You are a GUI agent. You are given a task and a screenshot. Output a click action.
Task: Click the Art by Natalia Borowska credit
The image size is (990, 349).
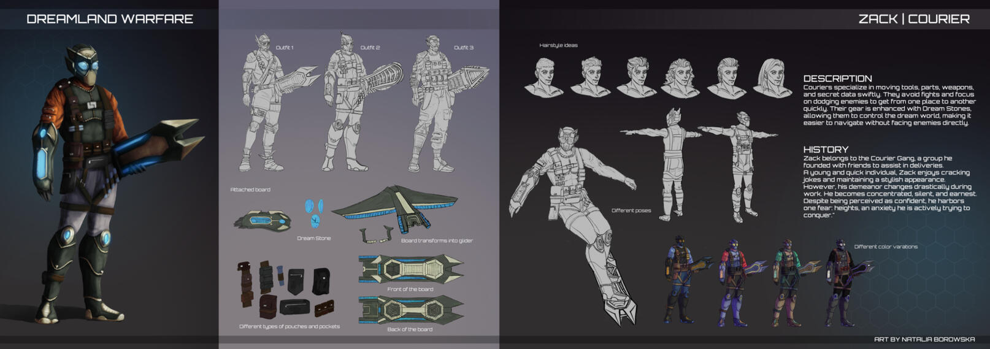pos(924,339)
